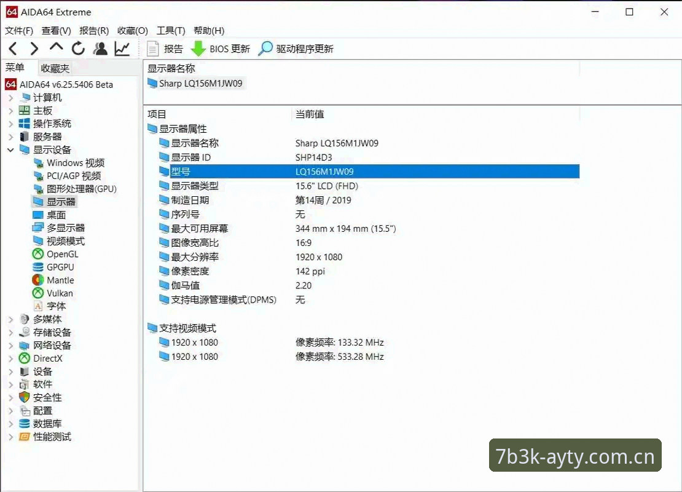Viewport: 682px width, 492px height.
Task: Select Sharp LQ156M1JW09 in top monitor list
Action: pos(195,83)
